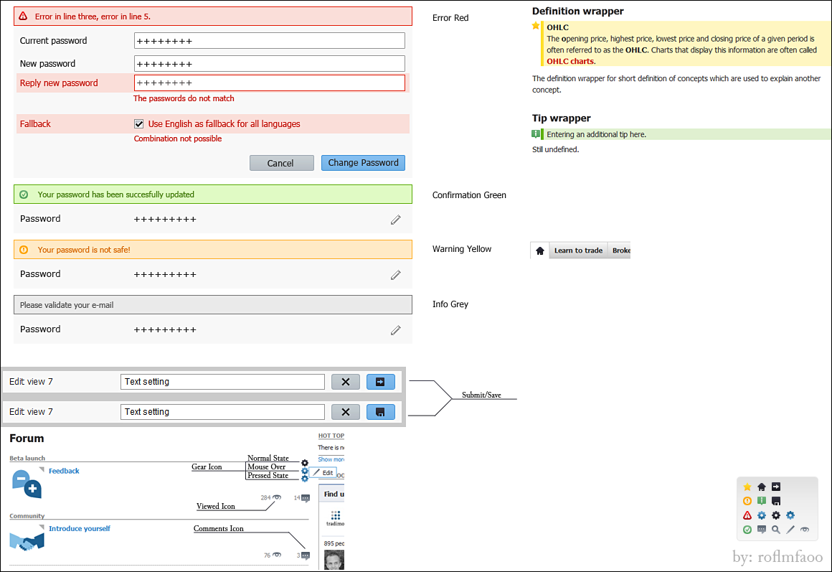Click pencil in Password row under green confirmation
Image resolution: width=832 pixels, height=572 pixels.
coord(396,220)
